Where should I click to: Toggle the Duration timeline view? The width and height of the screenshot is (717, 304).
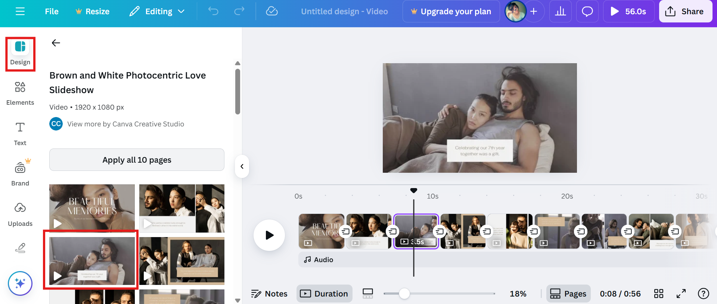pyautogui.click(x=324, y=294)
